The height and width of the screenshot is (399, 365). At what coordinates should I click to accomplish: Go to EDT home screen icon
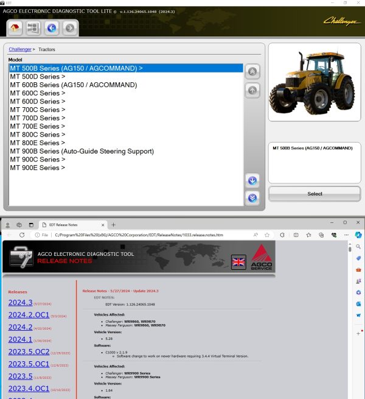tap(15, 28)
